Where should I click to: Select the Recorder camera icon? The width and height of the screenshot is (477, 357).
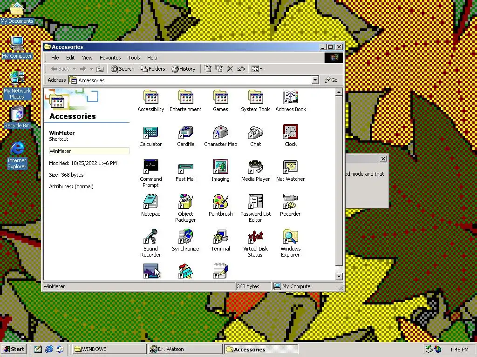tap(291, 202)
